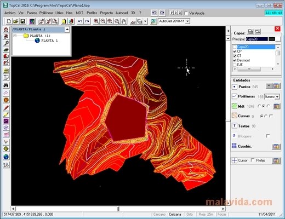
Task: Click the Reja 25m status button
Action: 206,214
